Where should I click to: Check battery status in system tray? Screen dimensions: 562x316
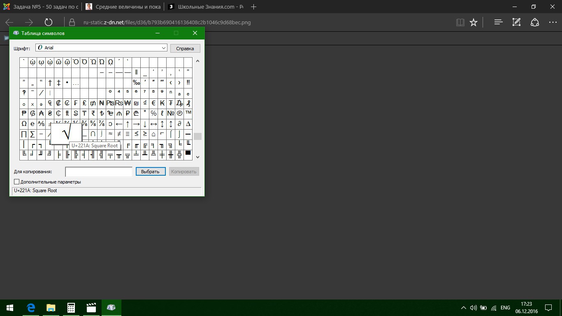(x=483, y=308)
